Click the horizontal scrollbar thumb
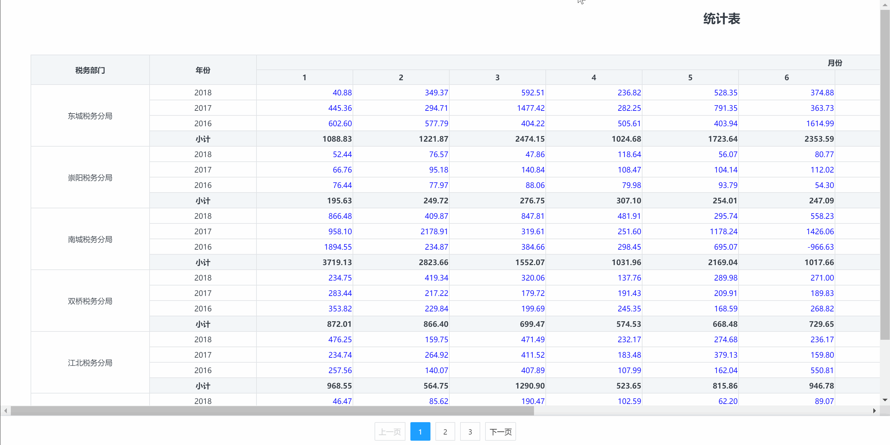The image size is (890, 445). pos(272,410)
